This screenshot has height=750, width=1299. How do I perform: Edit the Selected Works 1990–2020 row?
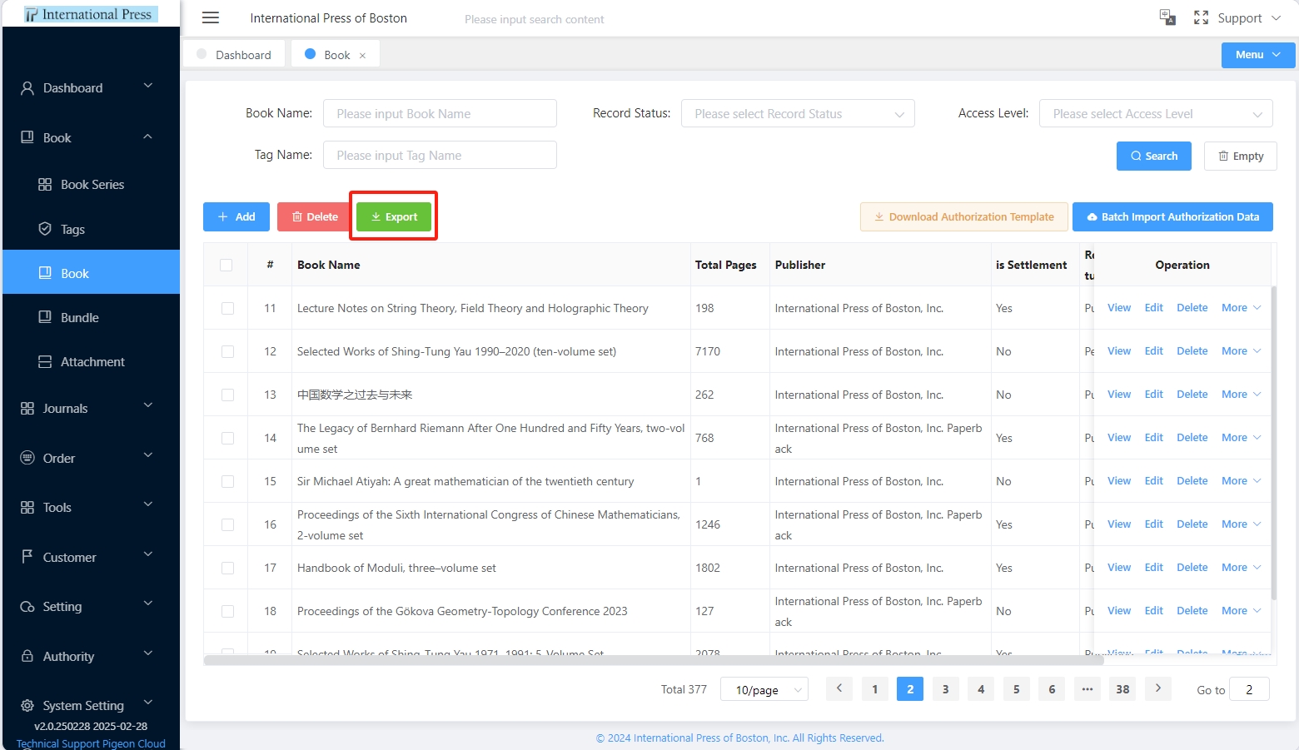(1153, 351)
